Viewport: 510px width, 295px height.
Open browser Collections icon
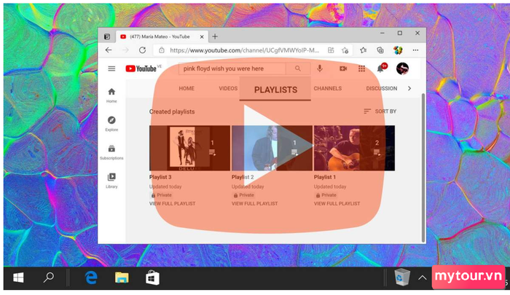tap(380, 50)
